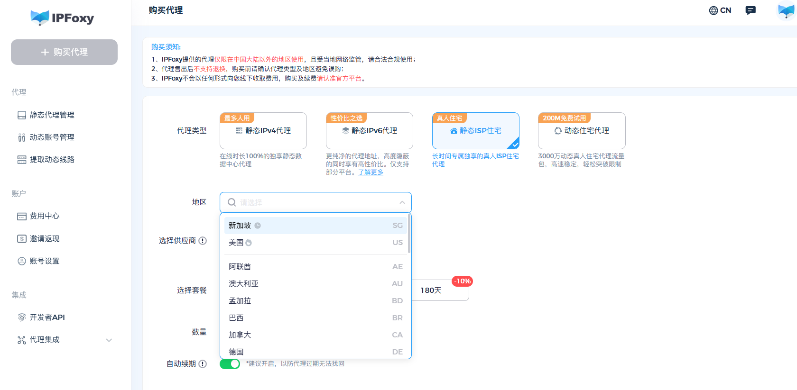Click the flame icon next to 美国
This screenshot has height=390, width=797.
(x=249, y=243)
